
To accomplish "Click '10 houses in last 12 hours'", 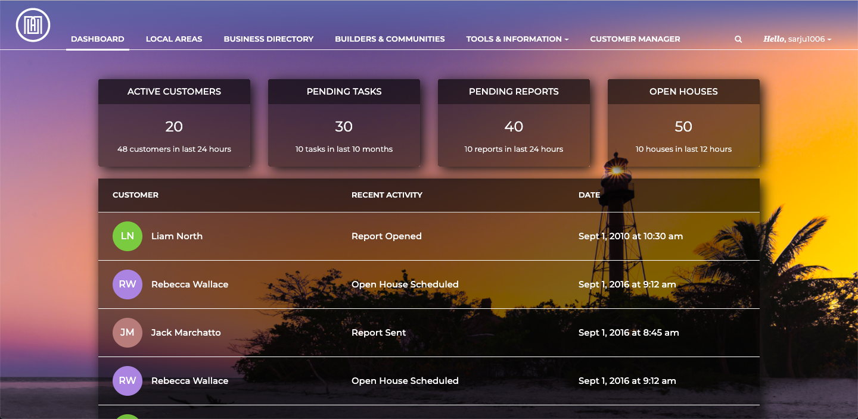I will click(683, 149).
